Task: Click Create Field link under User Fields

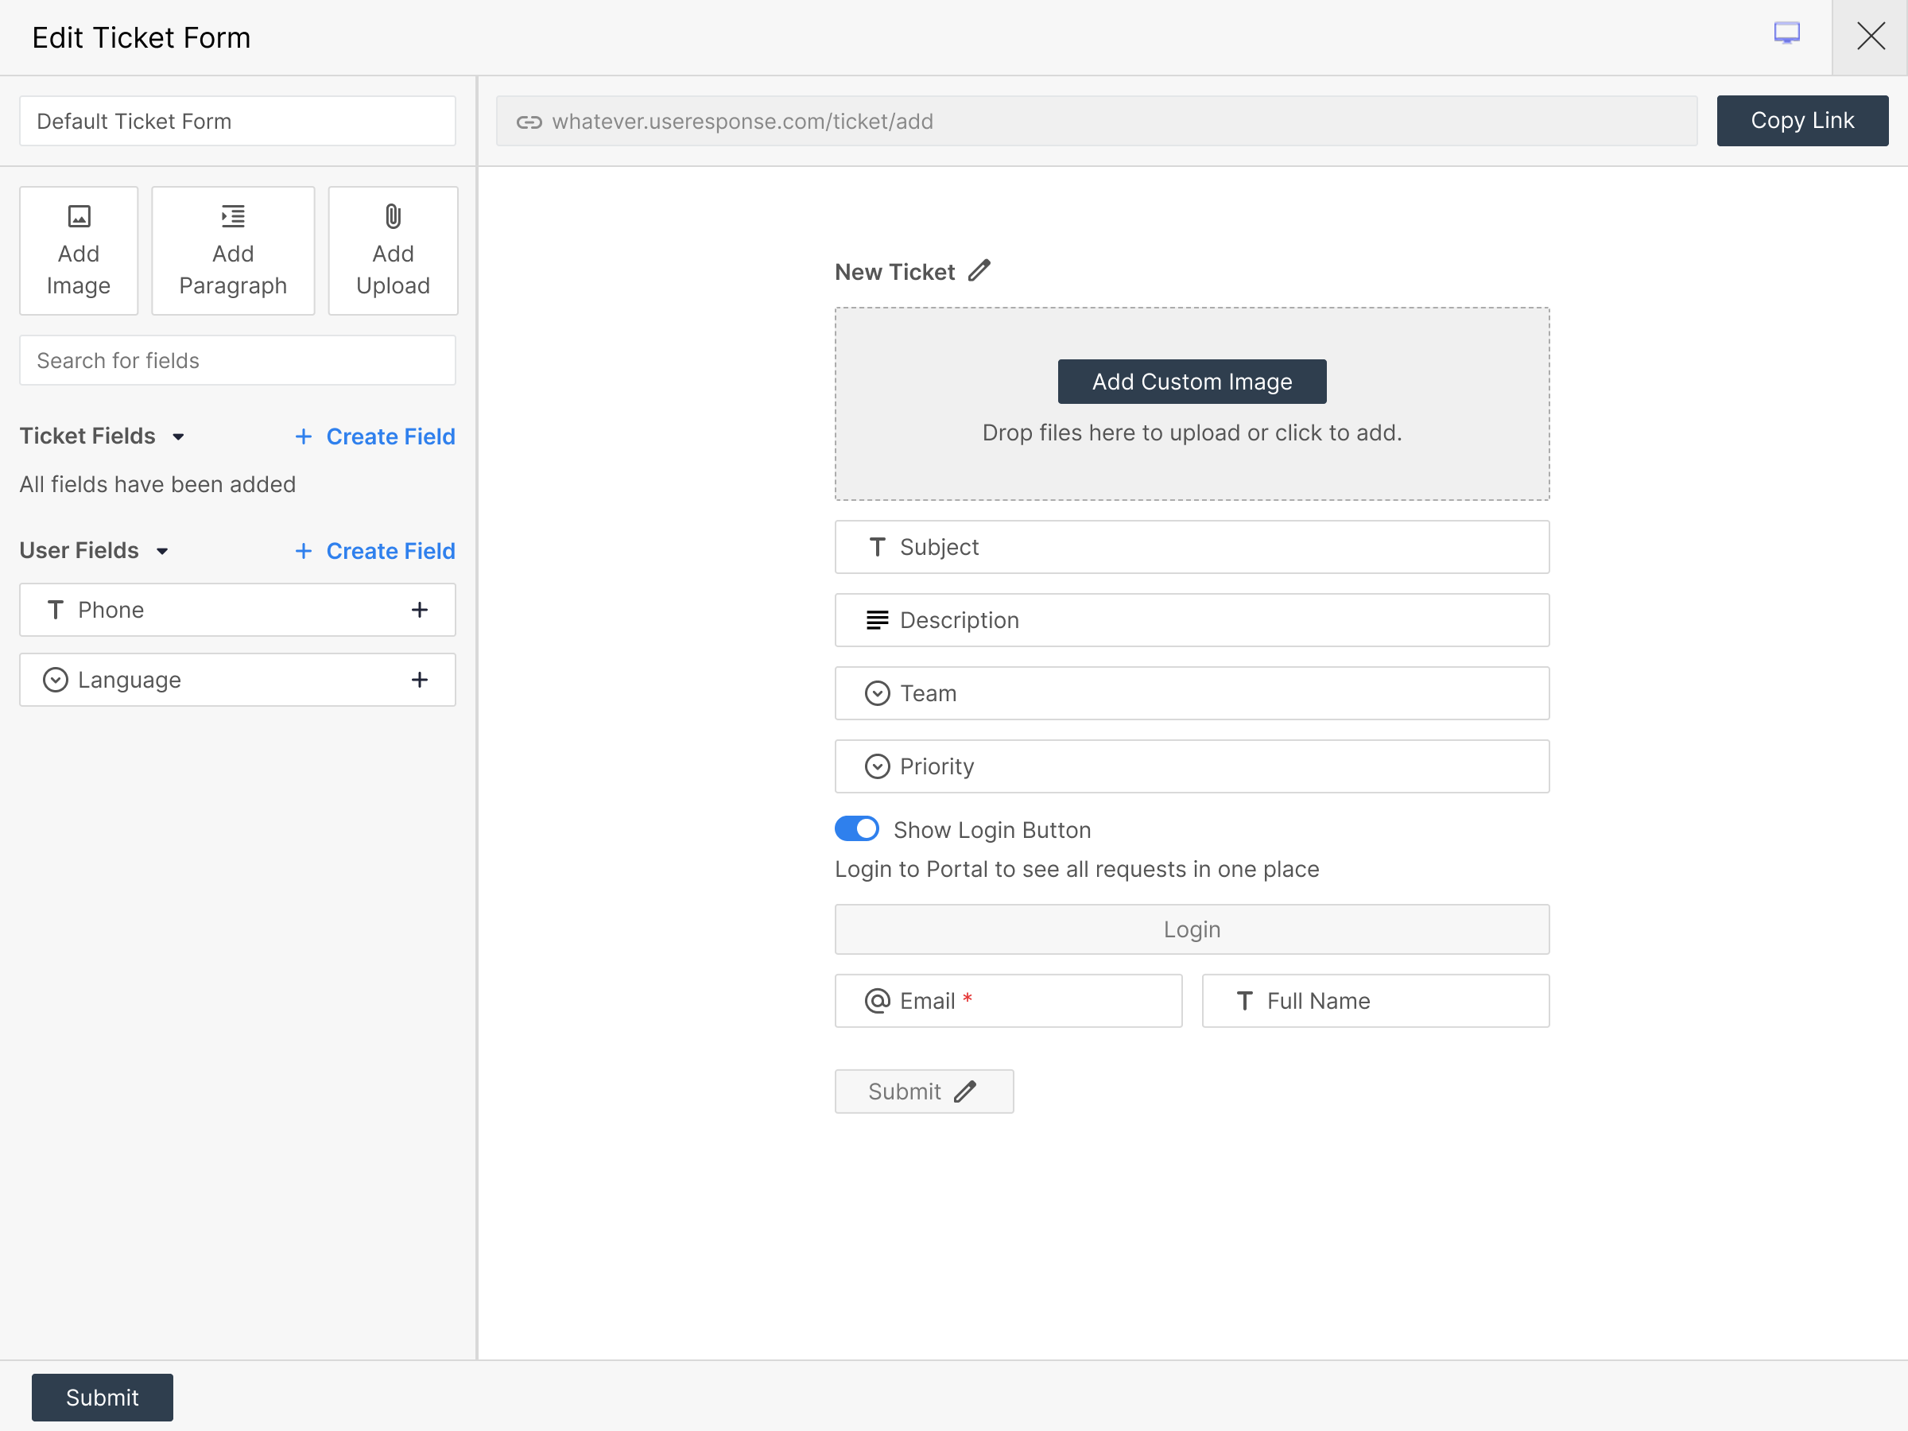Action: (391, 551)
